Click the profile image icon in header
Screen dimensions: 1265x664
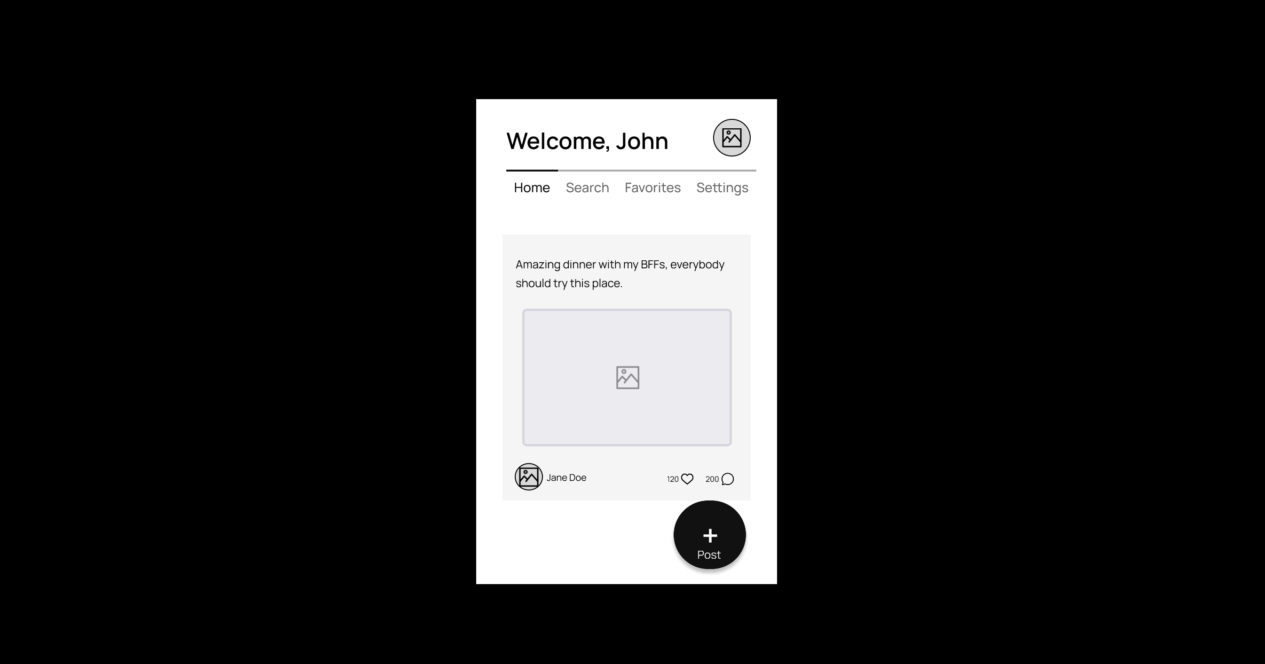pos(731,137)
